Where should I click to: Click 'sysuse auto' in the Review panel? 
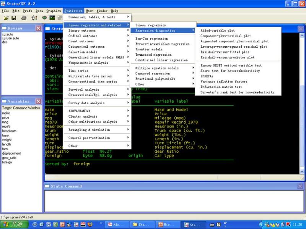click(x=11, y=38)
